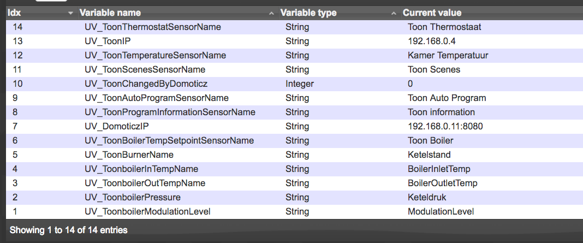This screenshot has height=243, width=583.
Task: Click value Toon information
Action: coord(441,112)
